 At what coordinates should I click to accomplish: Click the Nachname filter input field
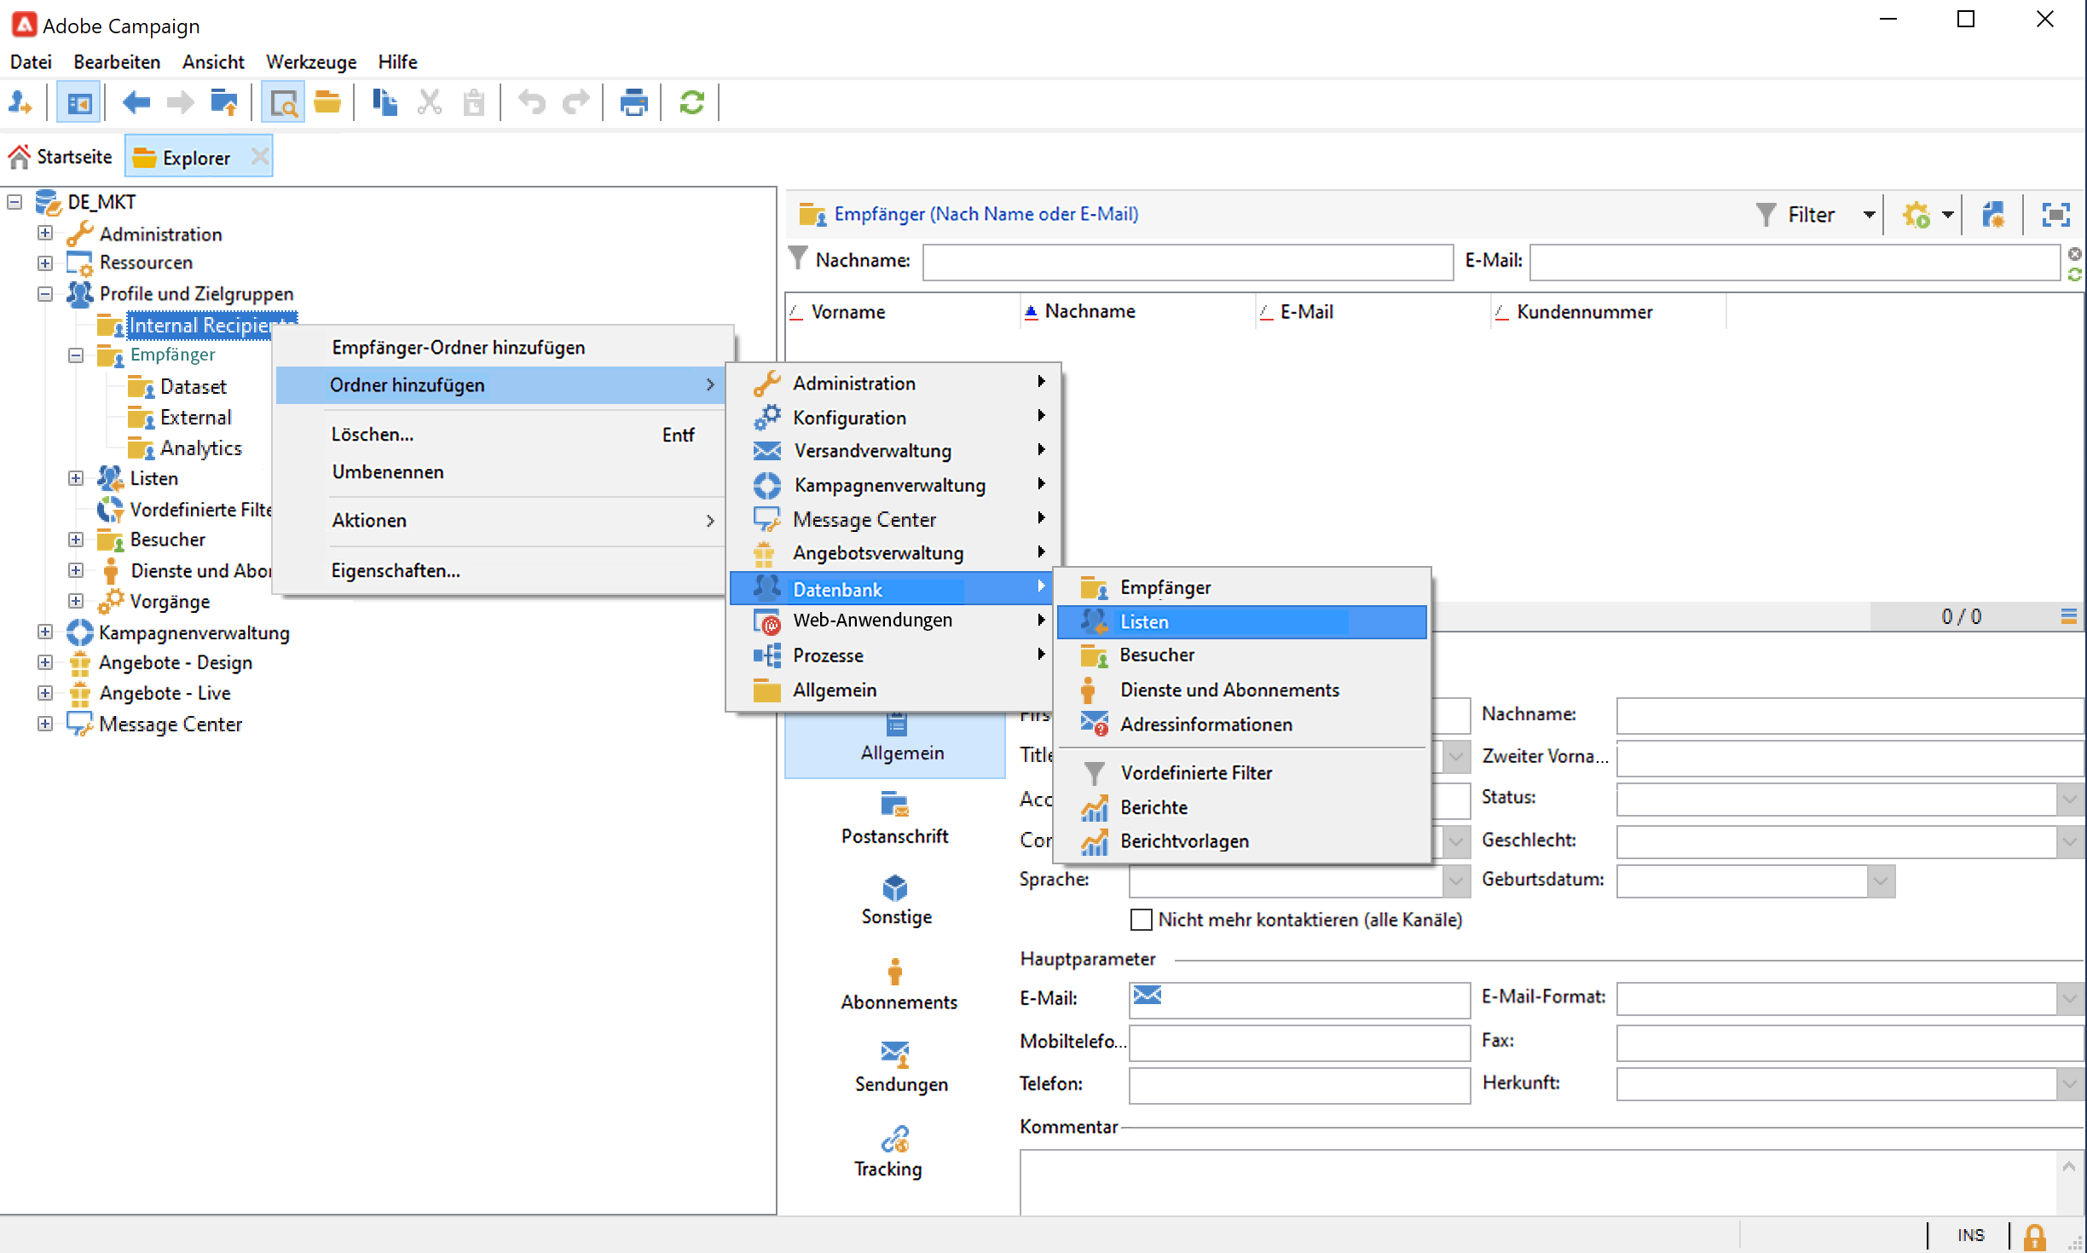pos(1187,262)
